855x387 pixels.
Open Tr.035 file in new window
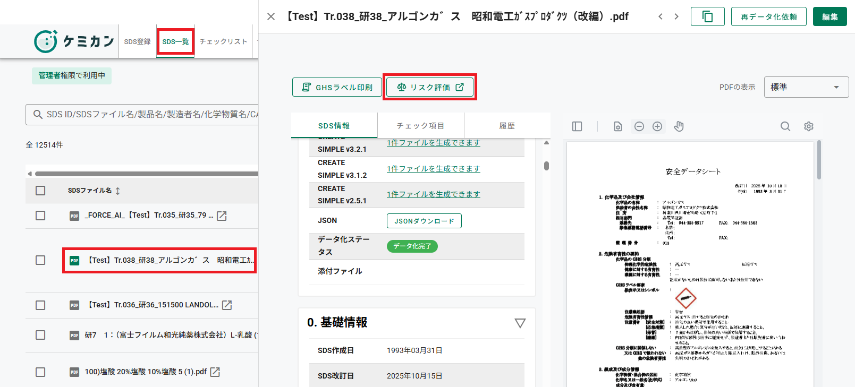point(222,216)
